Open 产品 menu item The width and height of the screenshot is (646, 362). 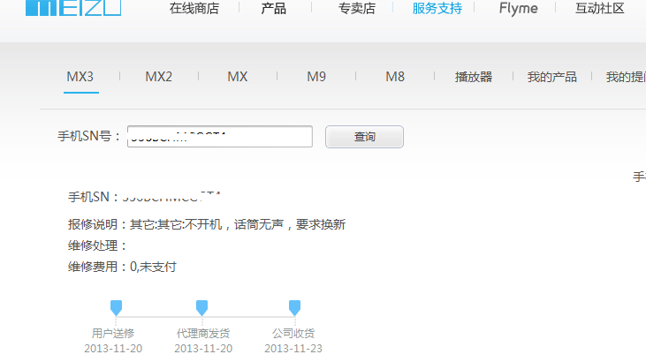(274, 8)
